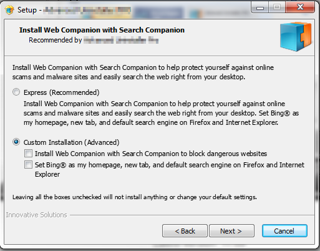Cancel the installation
This screenshot has width=320, height=251.
[284, 231]
